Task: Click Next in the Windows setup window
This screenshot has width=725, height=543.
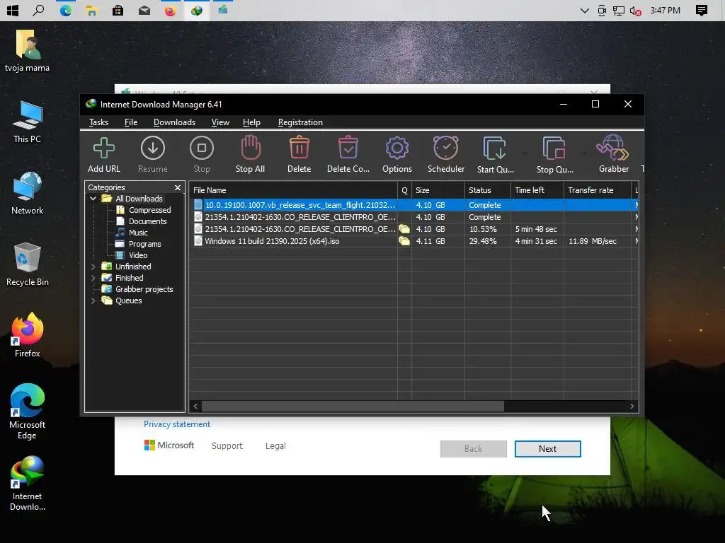Action: [547, 449]
